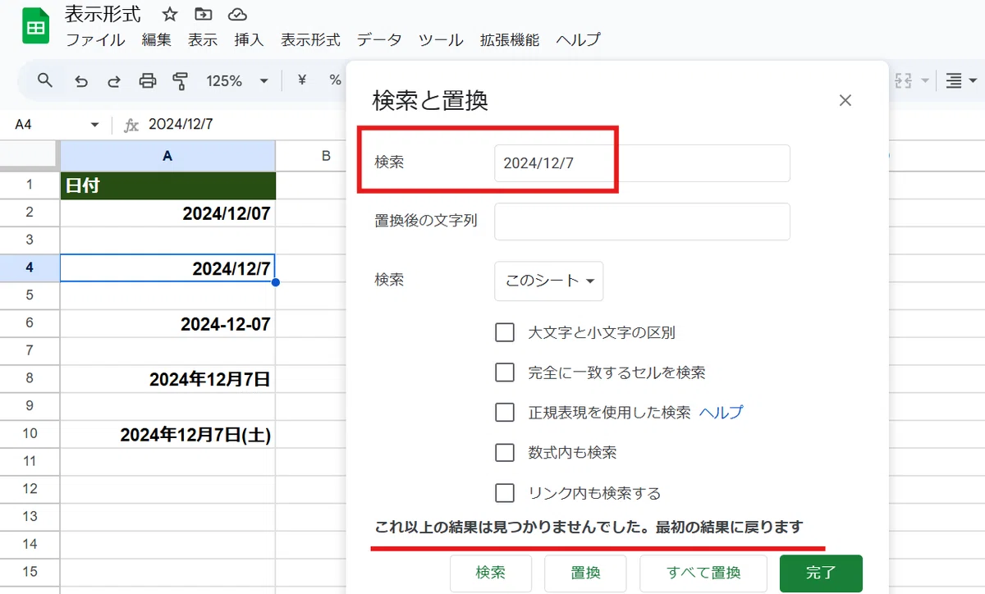Open the name box dropdown arrow
985x594 pixels.
pyautogui.click(x=94, y=125)
